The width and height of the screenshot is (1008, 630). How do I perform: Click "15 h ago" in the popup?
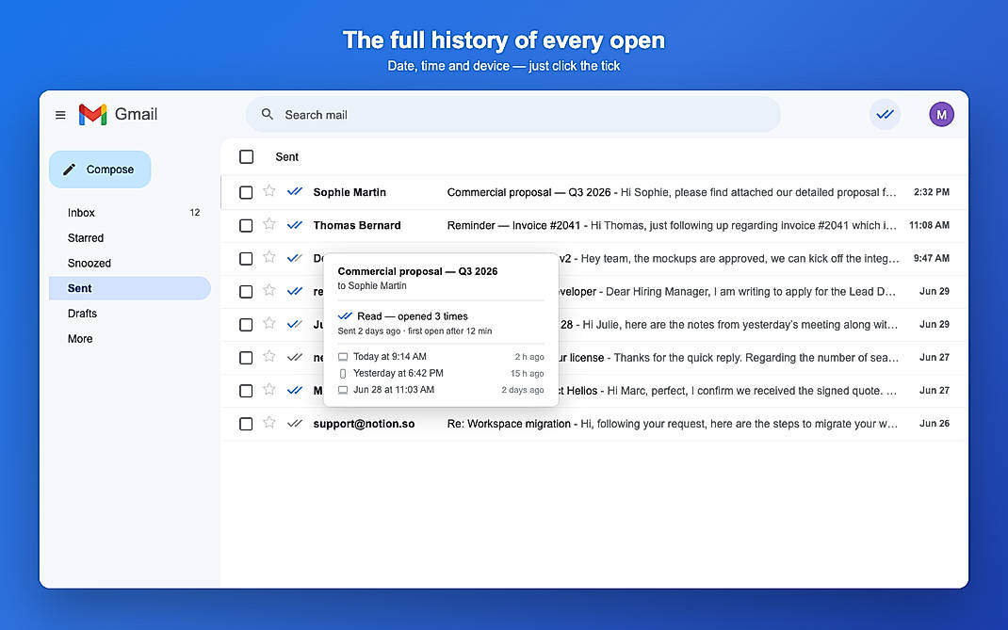528,374
